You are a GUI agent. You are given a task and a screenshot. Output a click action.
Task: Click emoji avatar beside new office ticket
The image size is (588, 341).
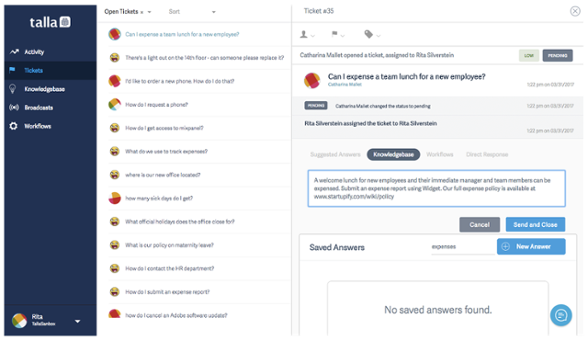pos(114,175)
